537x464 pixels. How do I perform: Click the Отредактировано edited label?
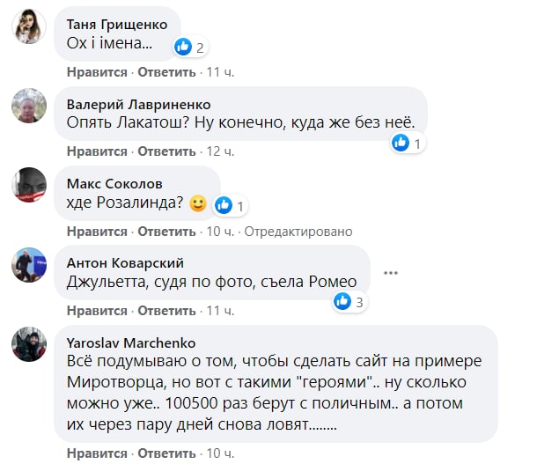click(298, 231)
